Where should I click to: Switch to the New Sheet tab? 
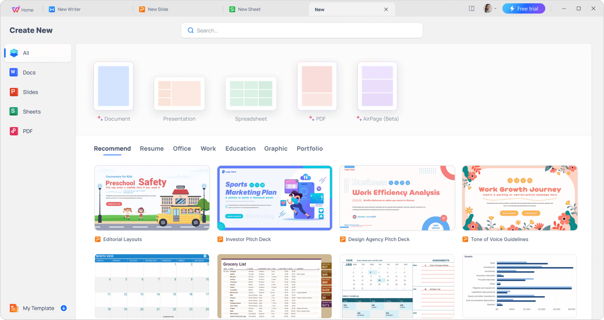point(249,9)
